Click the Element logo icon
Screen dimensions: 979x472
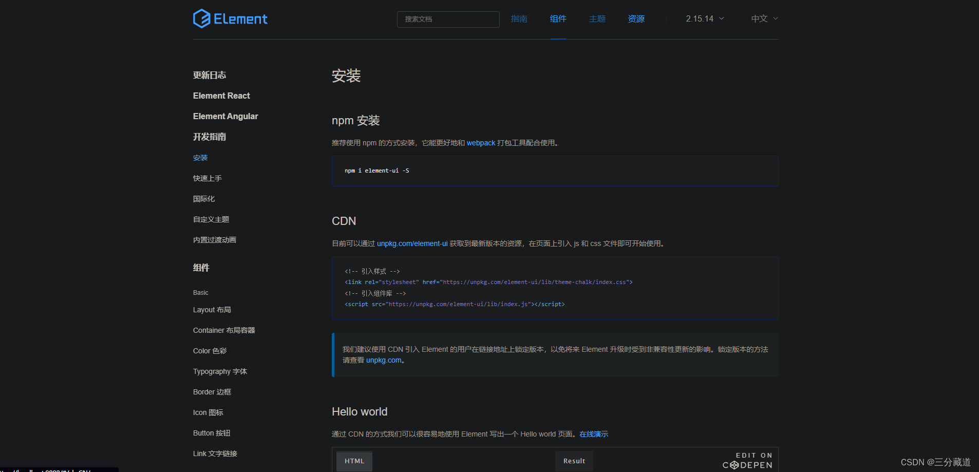202,18
